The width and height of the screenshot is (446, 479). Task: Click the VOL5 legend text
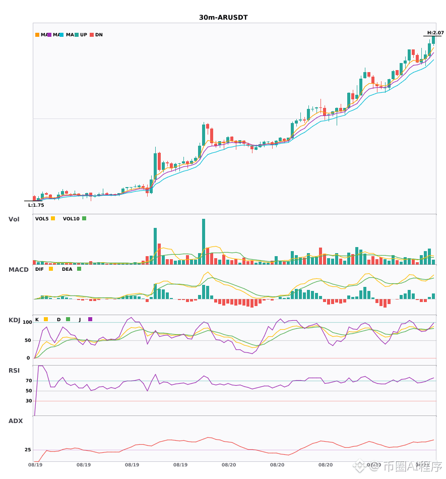point(42,219)
